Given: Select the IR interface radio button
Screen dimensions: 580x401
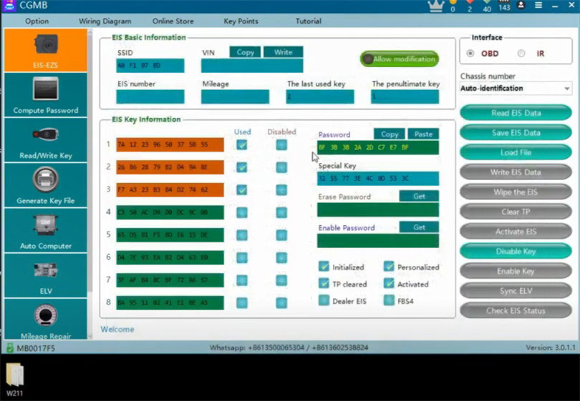Looking at the screenshot, I should pos(521,54).
